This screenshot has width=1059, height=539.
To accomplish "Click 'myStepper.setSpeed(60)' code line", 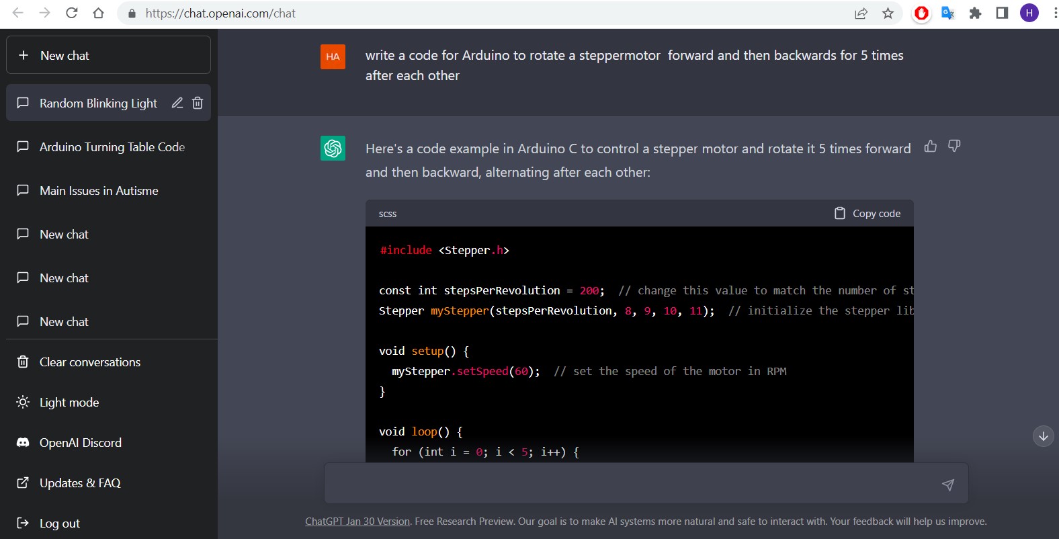I will click(x=466, y=371).
